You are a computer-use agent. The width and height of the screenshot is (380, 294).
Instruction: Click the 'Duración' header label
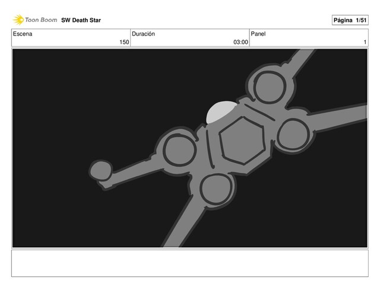[x=143, y=34]
